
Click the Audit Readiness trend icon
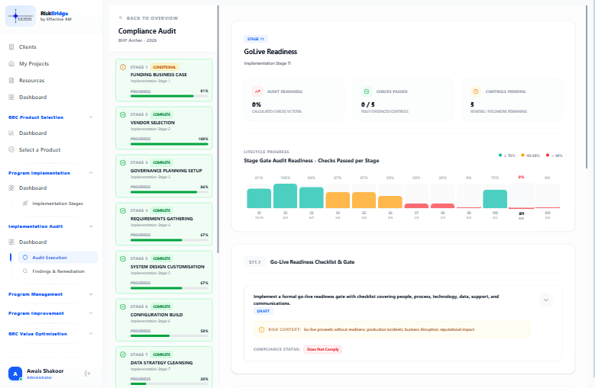coord(257,91)
